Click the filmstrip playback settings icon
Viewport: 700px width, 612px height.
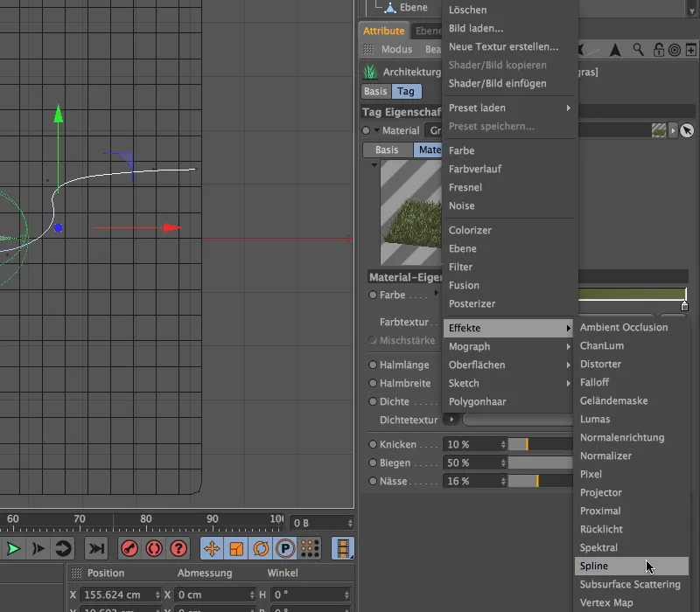pyautogui.click(x=343, y=548)
